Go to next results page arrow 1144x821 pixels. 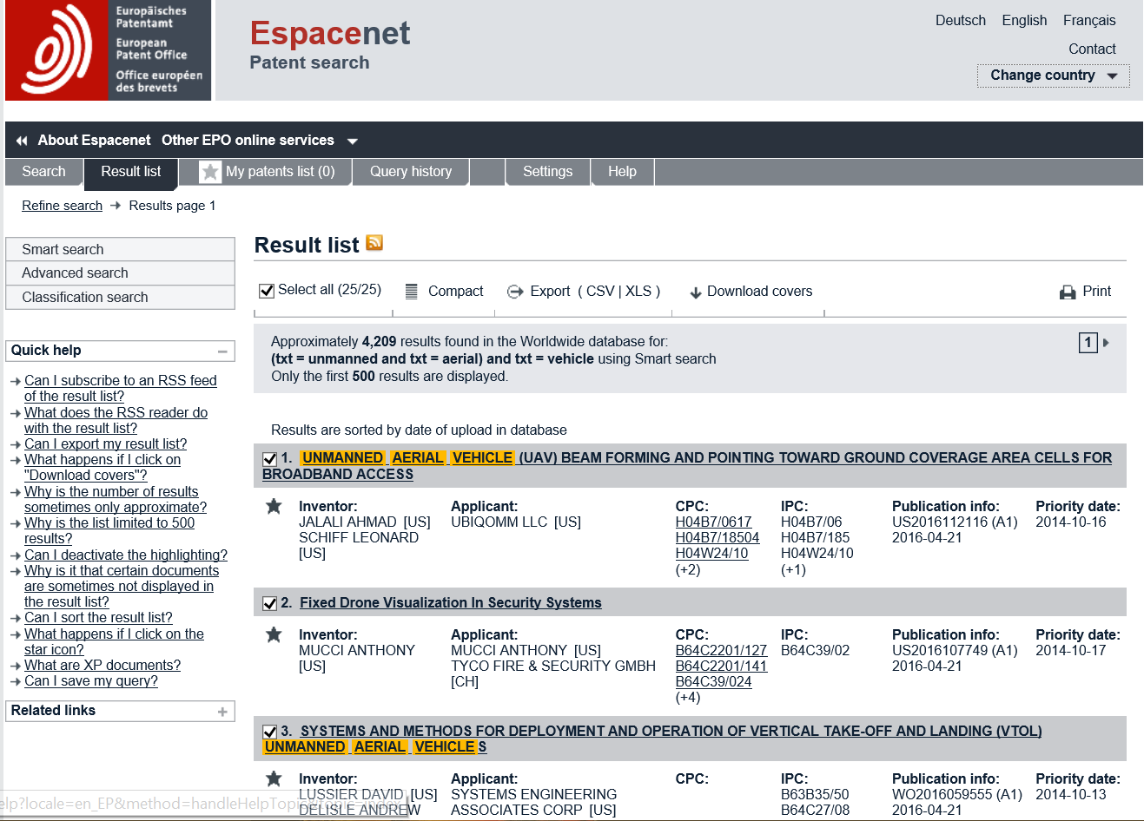[1106, 343]
